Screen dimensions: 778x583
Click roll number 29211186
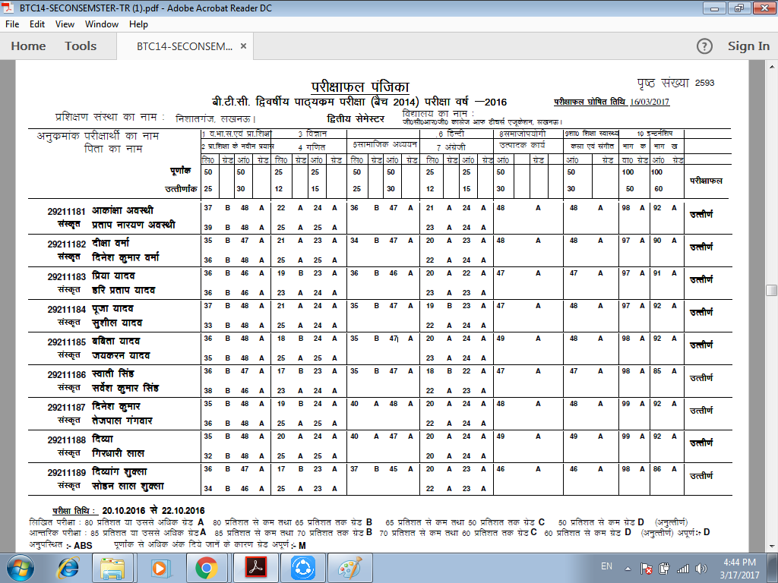click(x=67, y=375)
